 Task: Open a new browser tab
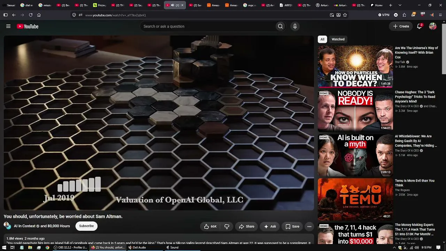[x=390, y=5]
